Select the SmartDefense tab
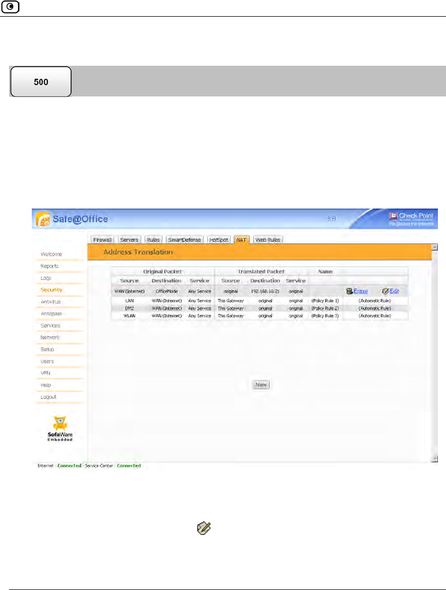 tap(184, 240)
